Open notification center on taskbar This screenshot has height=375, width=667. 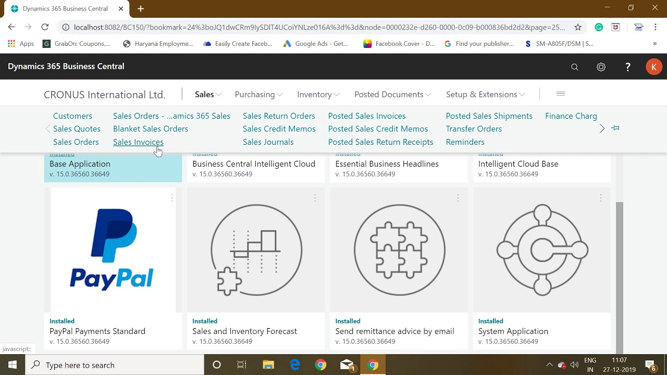[x=650, y=365]
